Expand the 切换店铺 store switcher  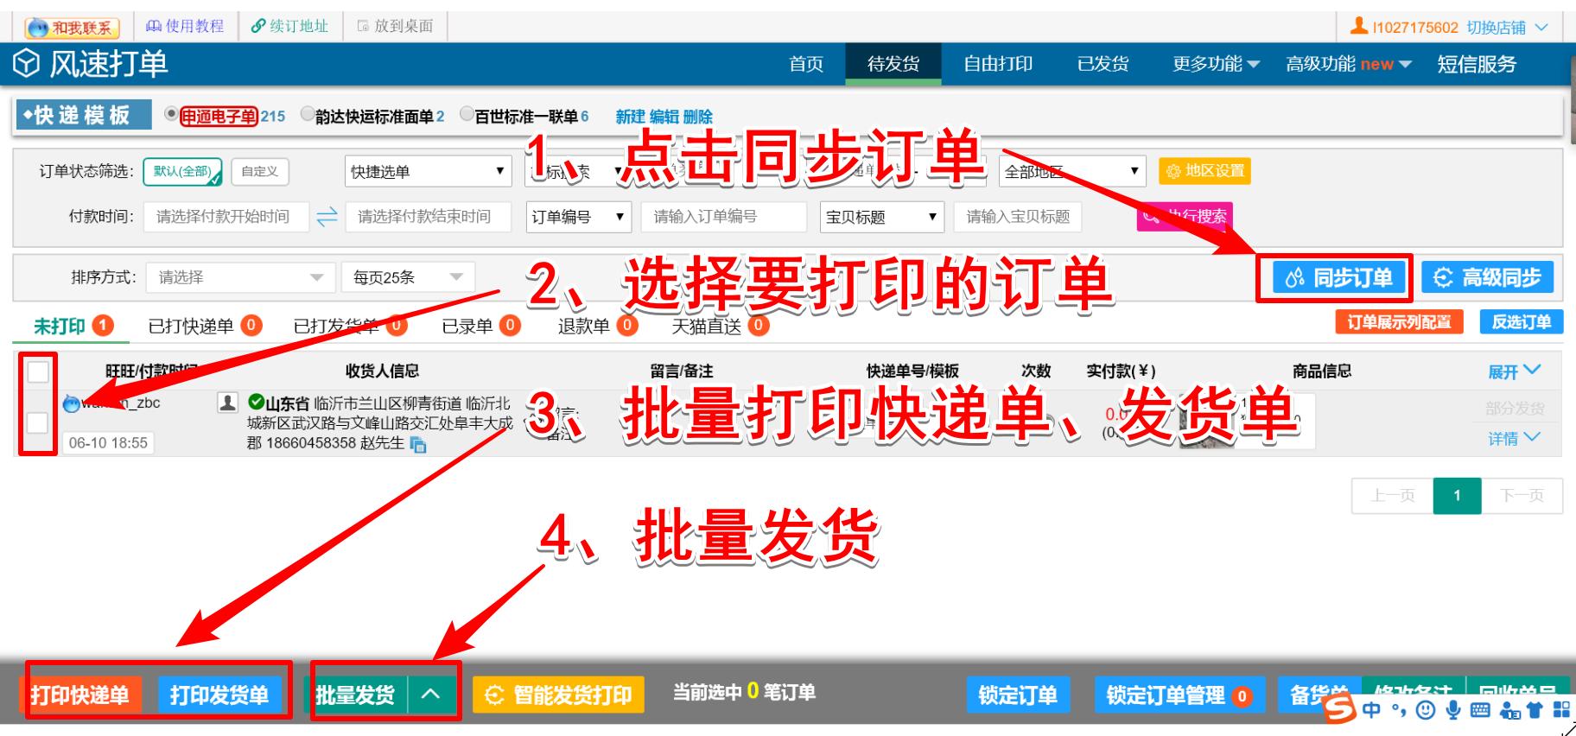1508,28
